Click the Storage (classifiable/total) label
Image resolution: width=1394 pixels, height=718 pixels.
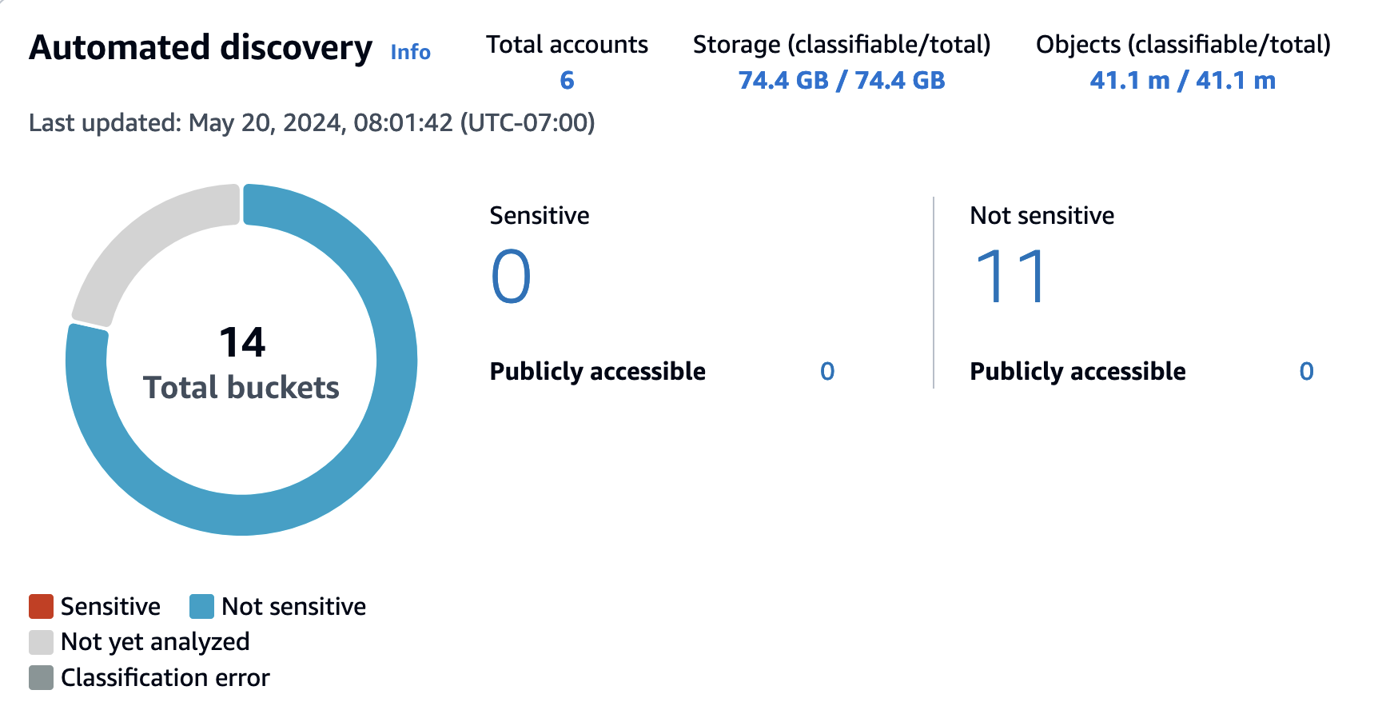[842, 45]
